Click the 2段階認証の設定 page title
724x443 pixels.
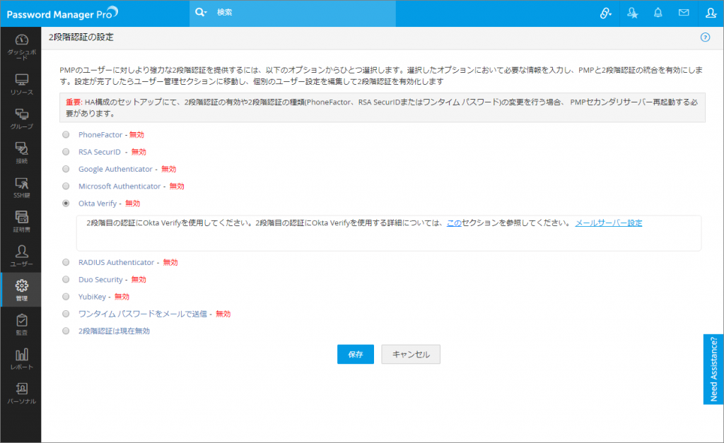point(81,37)
